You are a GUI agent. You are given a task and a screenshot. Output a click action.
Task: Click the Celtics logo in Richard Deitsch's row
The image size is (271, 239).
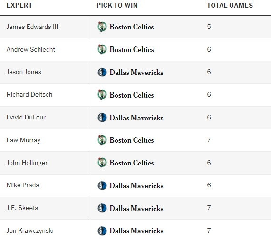click(x=102, y=95)
